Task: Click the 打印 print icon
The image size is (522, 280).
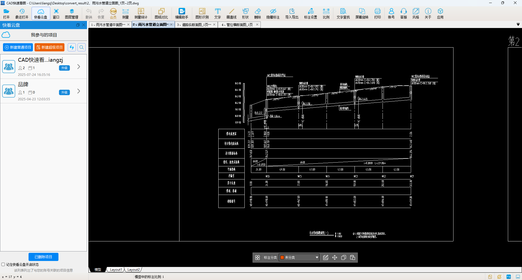Action: pyautogui.click(x=377, y=13)
